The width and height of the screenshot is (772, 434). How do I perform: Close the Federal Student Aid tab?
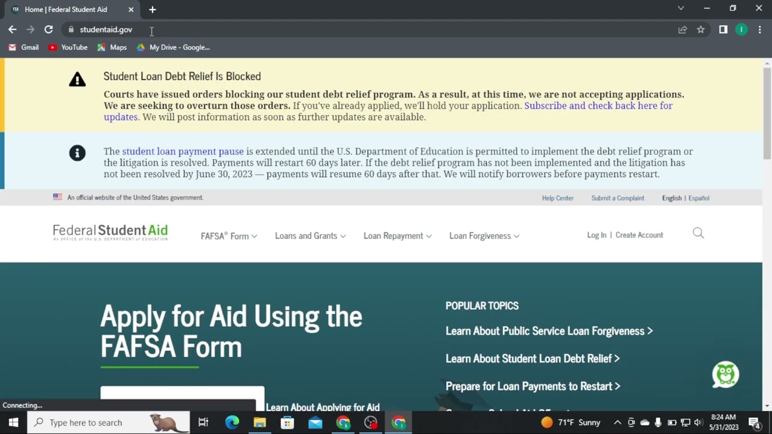tap(131, 10)
